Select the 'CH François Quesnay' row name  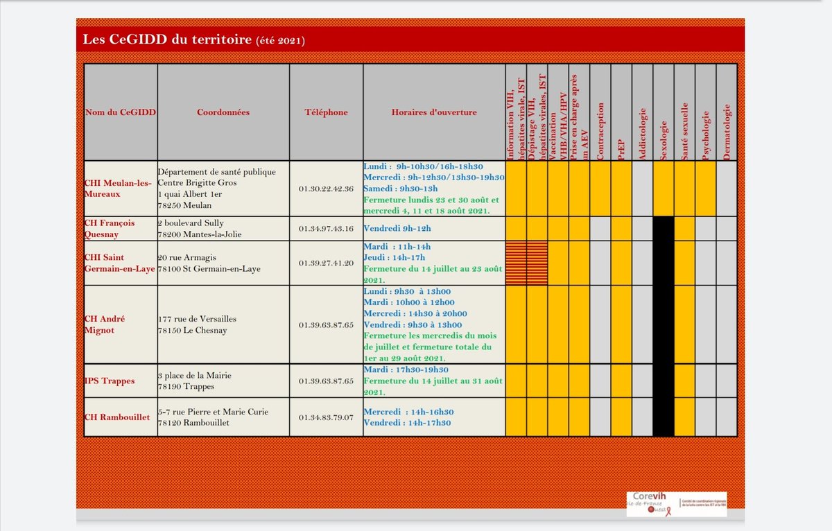point(110,228)
